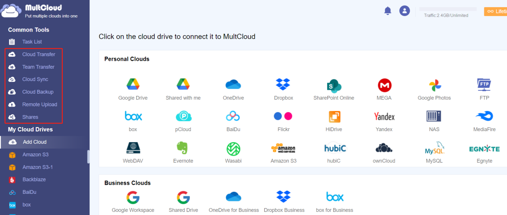507x215 pixels.
Task: Click the traffic usage progress bar
Action: pos(448,9)
